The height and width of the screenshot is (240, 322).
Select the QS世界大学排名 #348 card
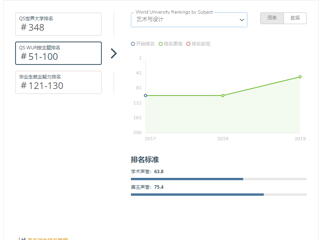click(58, 24)
